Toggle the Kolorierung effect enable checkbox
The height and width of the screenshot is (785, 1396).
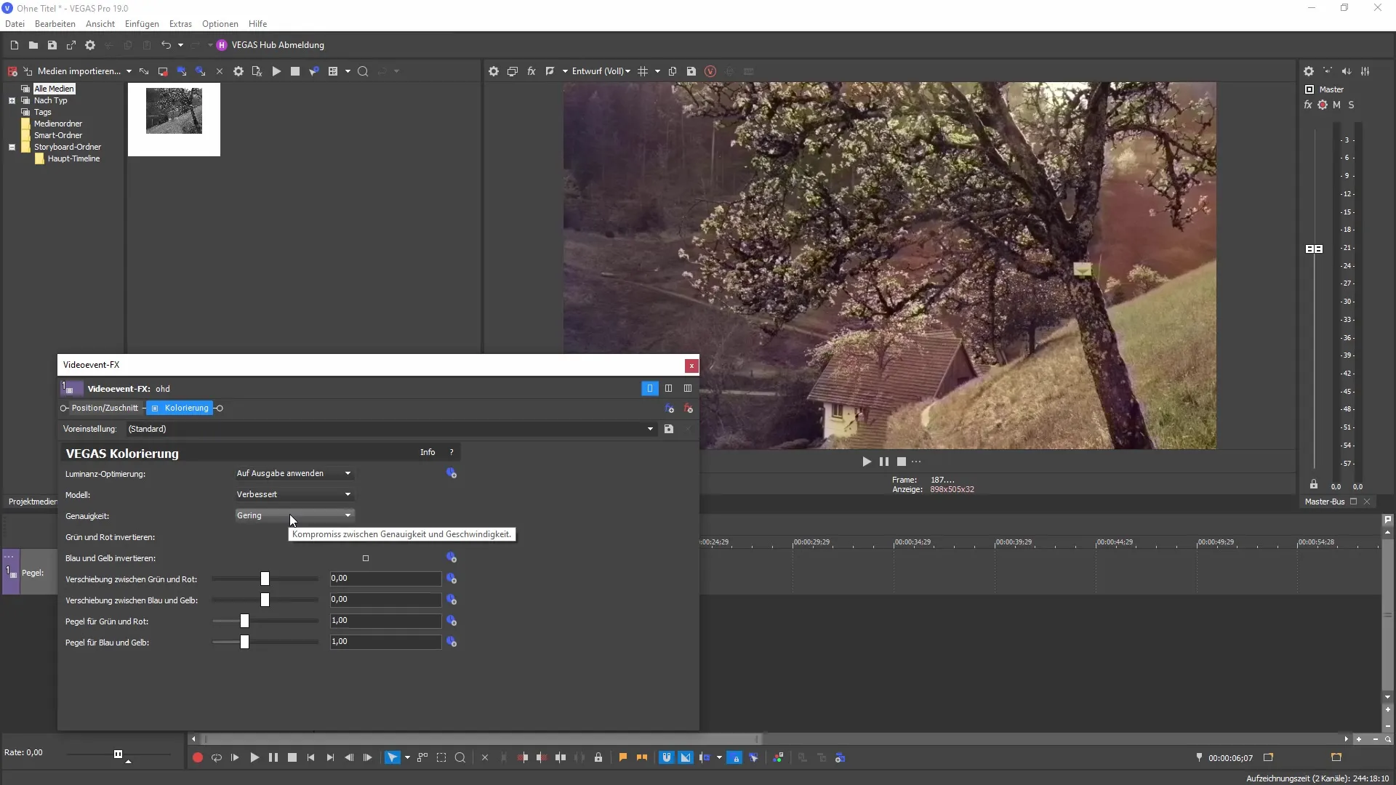[155, 408]
